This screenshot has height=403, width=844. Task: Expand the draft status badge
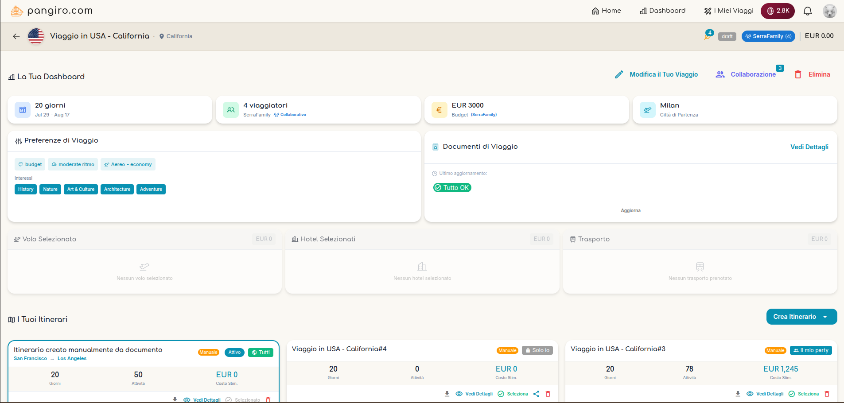(x=727, y=36)
